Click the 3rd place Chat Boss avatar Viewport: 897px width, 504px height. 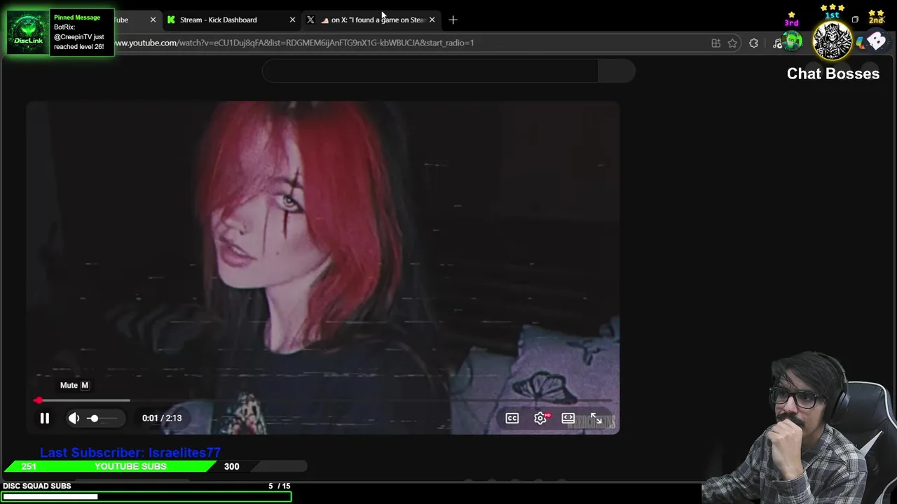coord(793,41)
